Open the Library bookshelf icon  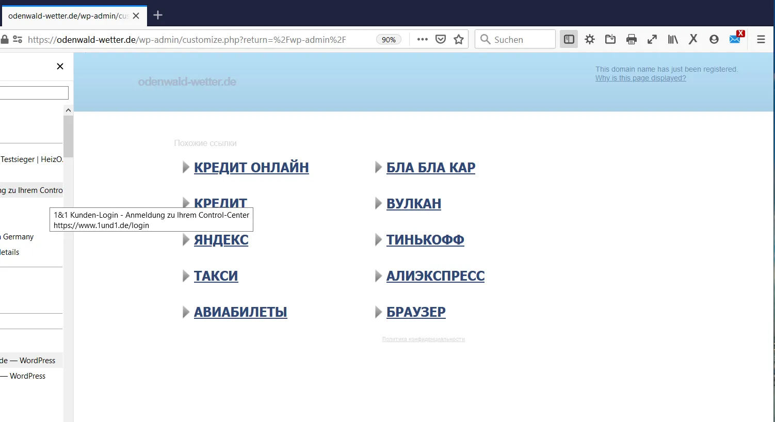[x=673, y=39]
